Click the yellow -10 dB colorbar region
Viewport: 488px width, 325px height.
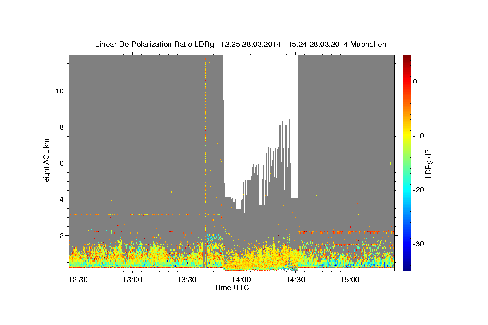(407, 135)
